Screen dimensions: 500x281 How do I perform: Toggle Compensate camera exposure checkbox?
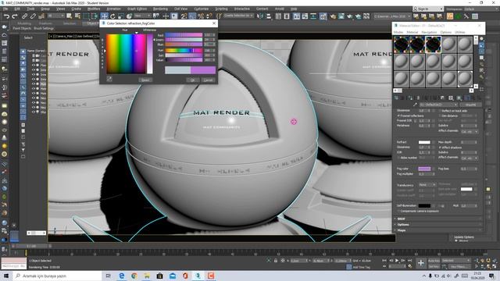pos(398,211)
